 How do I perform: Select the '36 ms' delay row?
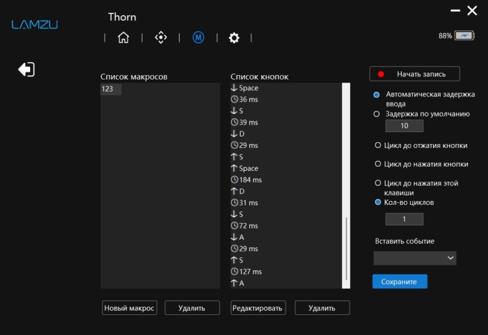coord(286,100)
